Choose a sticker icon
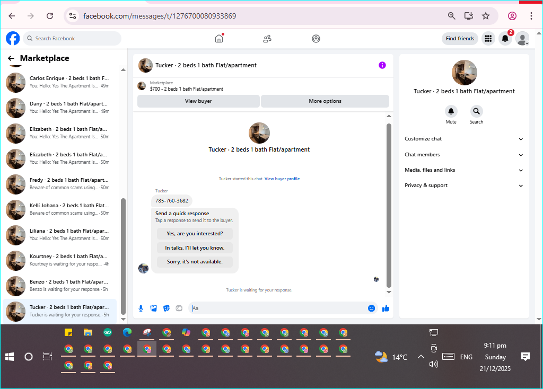Viewport: 543px width, 389px height. pos(167,308)
